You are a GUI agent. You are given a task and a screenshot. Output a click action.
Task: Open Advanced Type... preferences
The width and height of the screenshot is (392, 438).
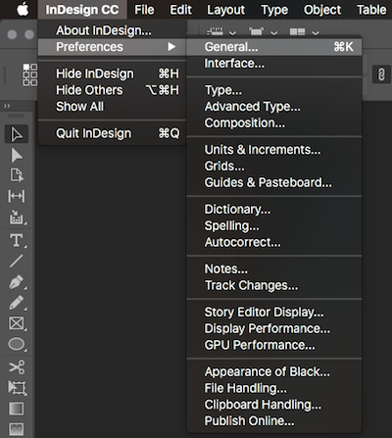(x=274, y=107)
